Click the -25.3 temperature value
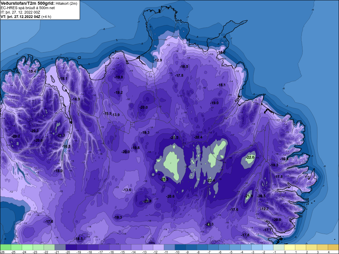339x254 pixels. 164,179
